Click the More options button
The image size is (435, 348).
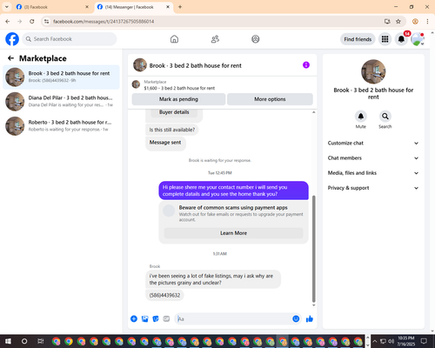(270, 99)
